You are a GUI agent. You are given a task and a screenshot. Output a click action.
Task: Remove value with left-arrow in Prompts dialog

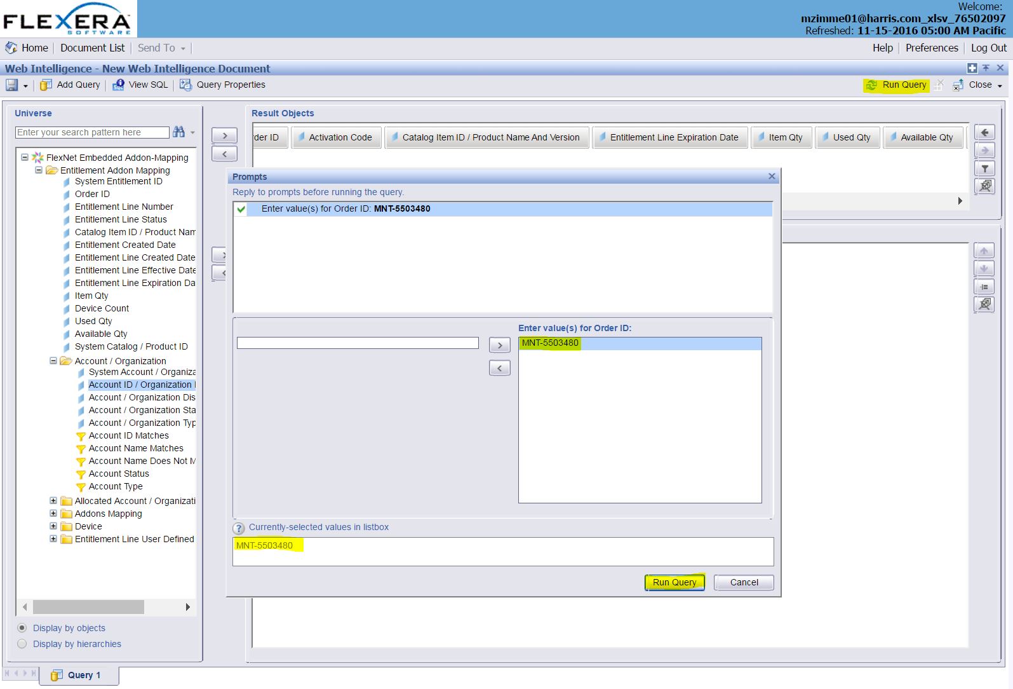point(499,368)
